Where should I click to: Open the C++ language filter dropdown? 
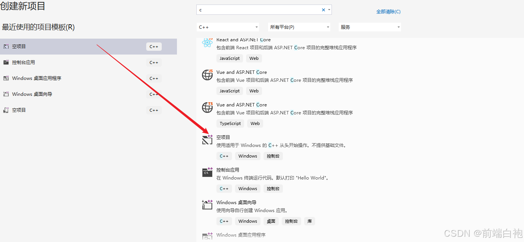(228, 27)
